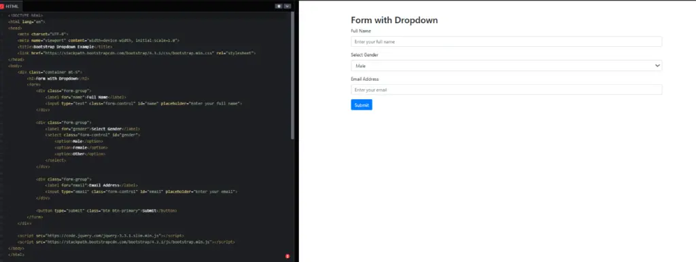Click the option Male code line
696x262 pixels.
[x=79, y=141]
